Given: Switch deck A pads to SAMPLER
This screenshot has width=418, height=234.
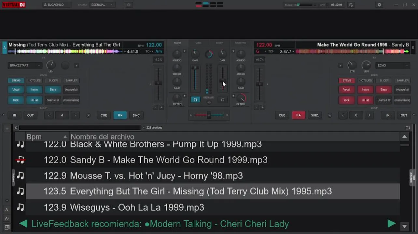Looking at the screenshot, I should click(71, 80).
